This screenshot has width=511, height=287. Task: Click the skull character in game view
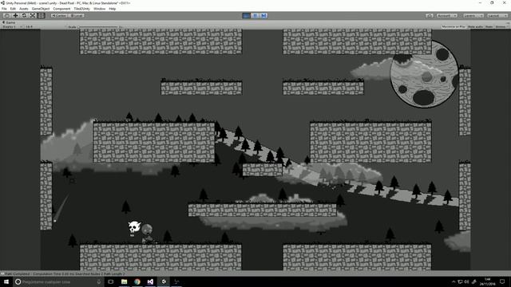pyautogui.click(x=134, y=227)
